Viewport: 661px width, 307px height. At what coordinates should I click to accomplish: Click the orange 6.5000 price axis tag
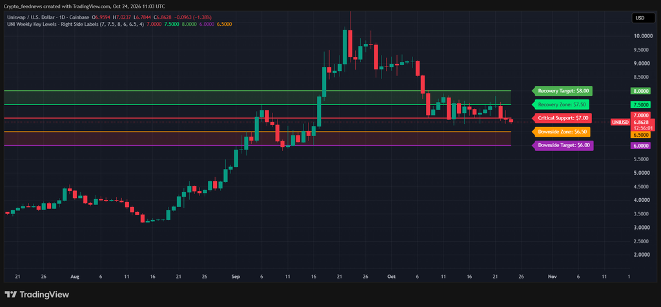coord(640,135)
